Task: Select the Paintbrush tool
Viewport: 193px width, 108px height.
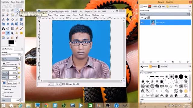Action: coord(21,28)
